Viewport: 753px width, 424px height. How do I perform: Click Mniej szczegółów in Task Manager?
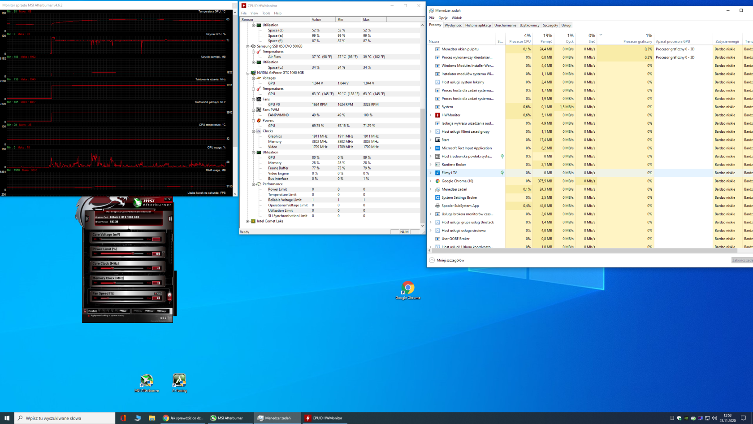(450, 260)
